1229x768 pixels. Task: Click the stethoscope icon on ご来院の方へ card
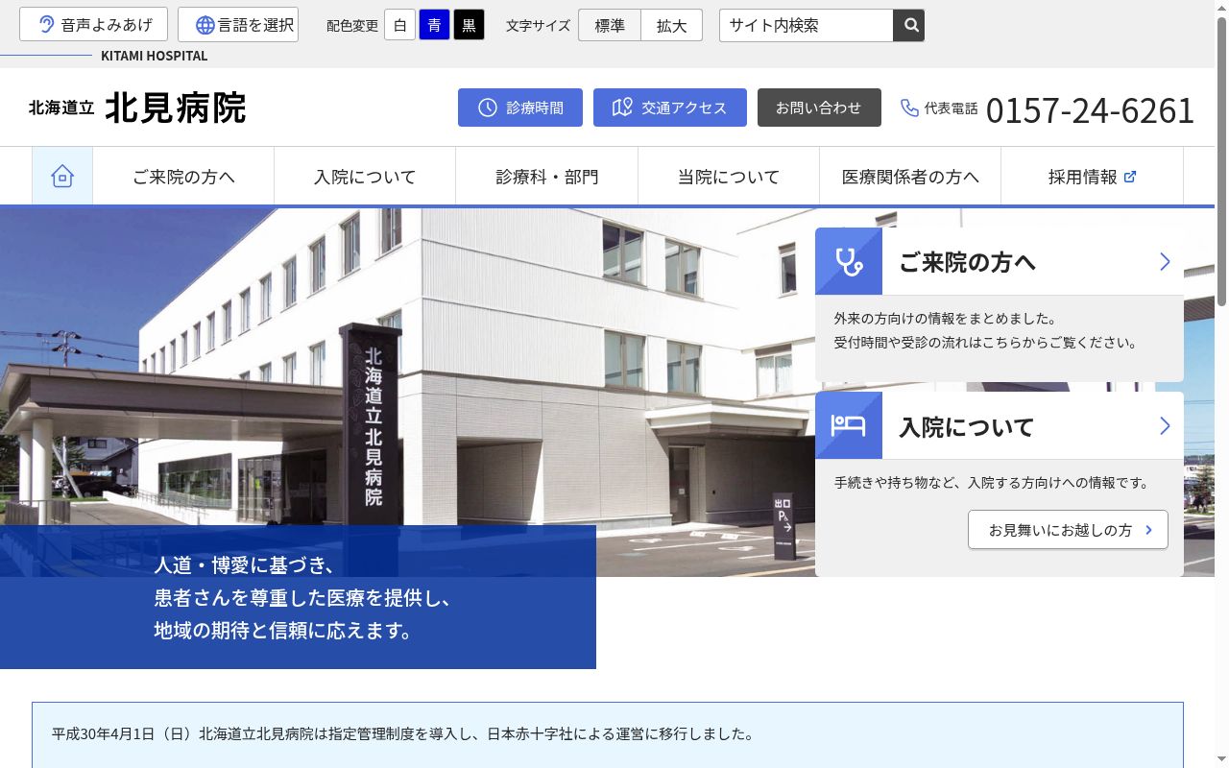pos(849,261)
